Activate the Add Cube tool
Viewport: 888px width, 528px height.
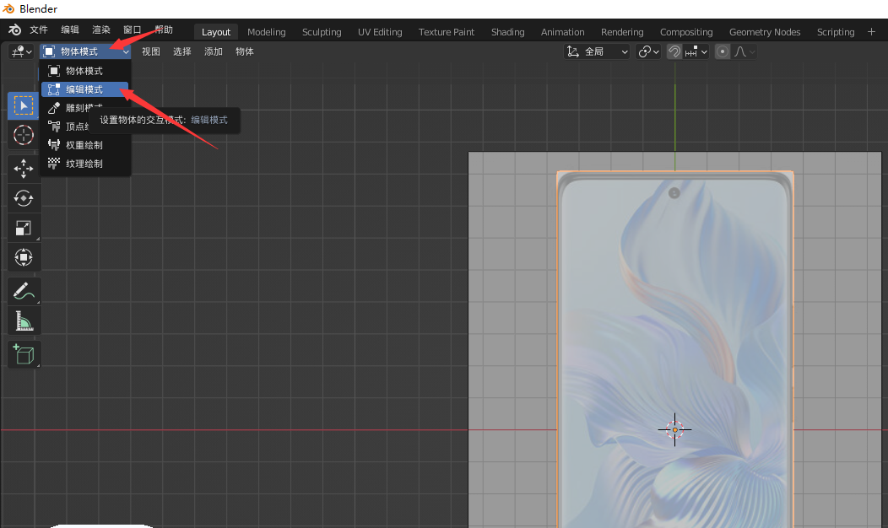[24, 355]
